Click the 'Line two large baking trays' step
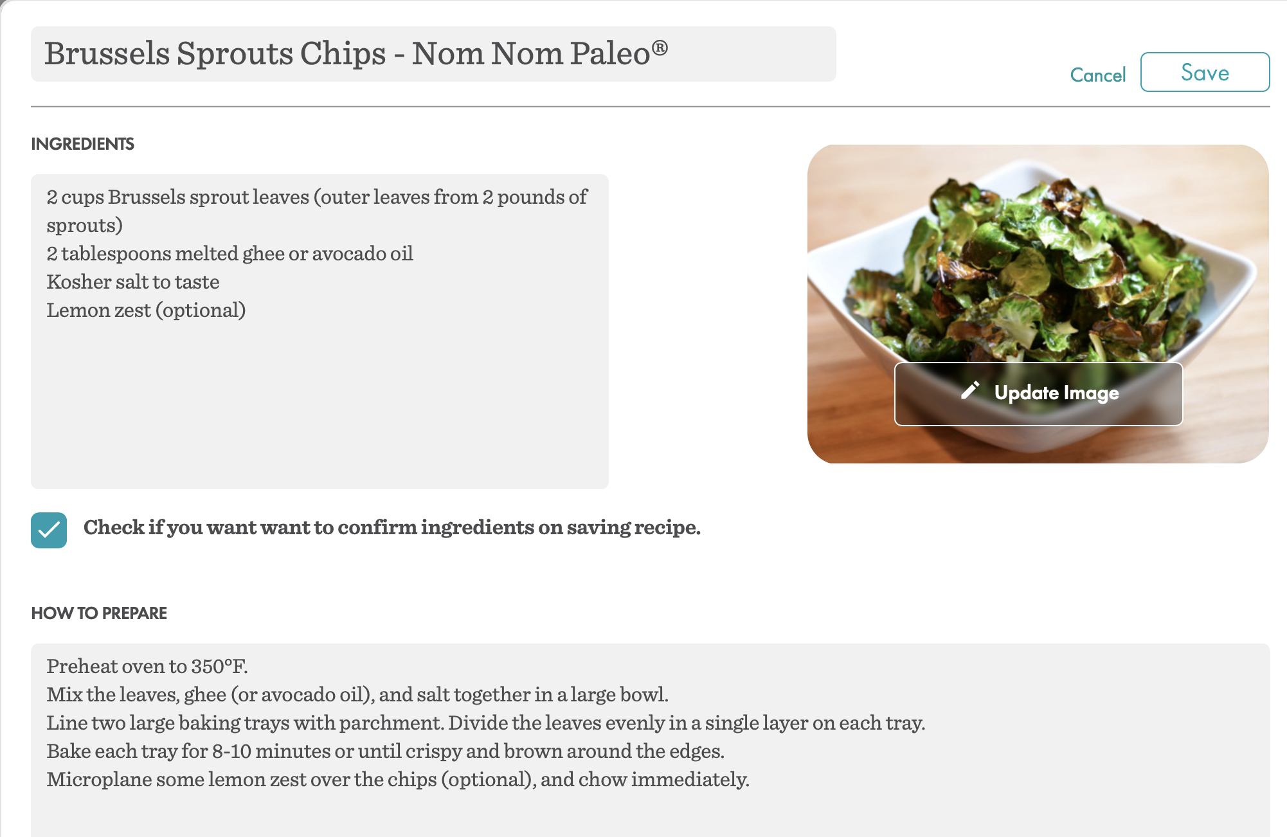The image size is (1287, 837). [486, 723]
